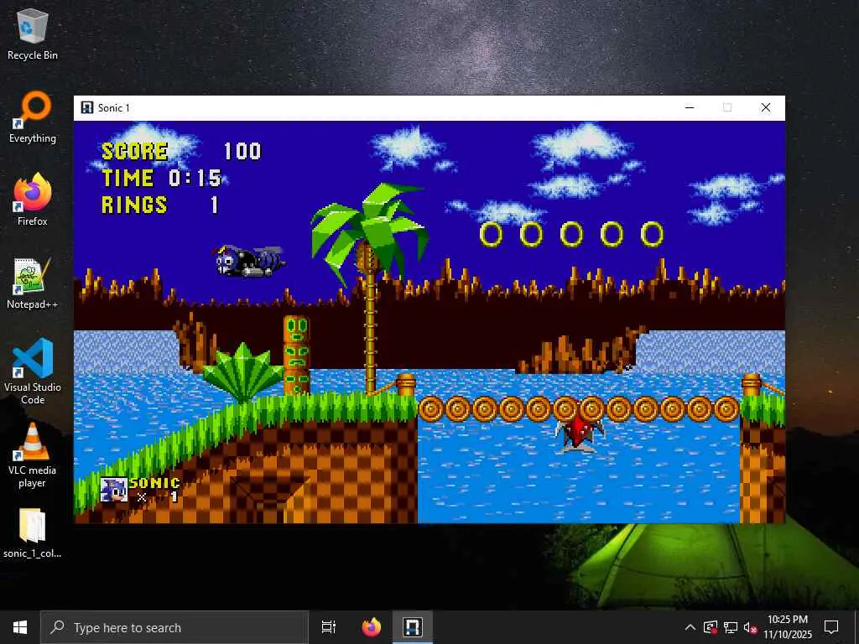The width and height of the screenshot is (859, 644).
Task: Open the Action Center notifications icon
Action: tap(831, 627)
